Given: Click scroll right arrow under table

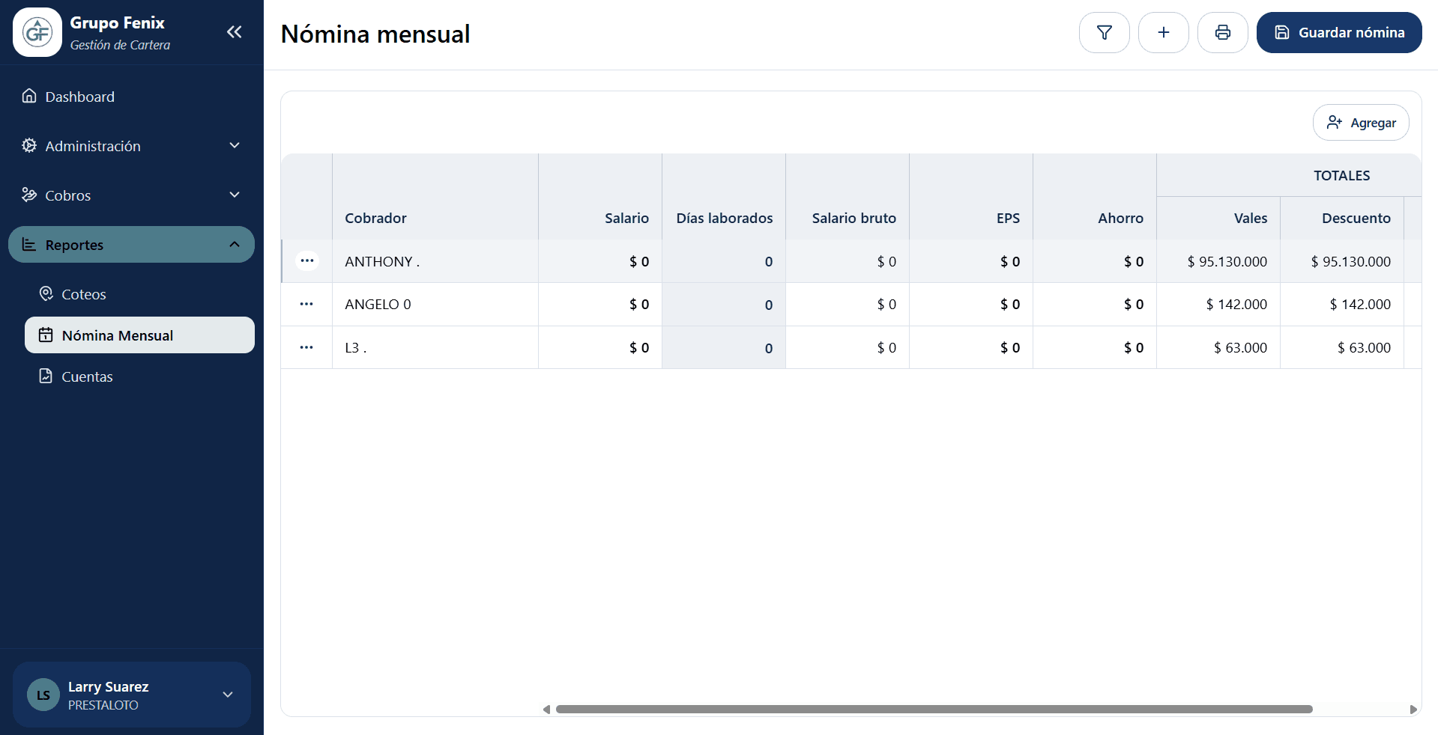Looking at the screenshot, I should [1413, 709].
